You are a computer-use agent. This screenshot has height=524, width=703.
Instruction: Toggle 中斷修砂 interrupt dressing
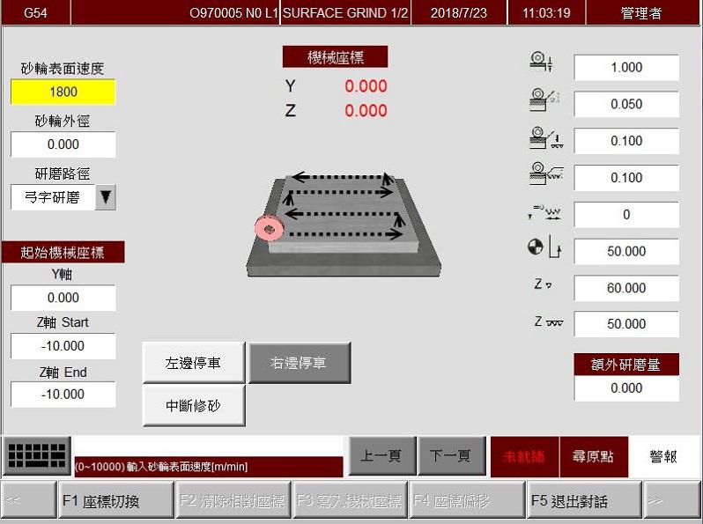(193, 406)
